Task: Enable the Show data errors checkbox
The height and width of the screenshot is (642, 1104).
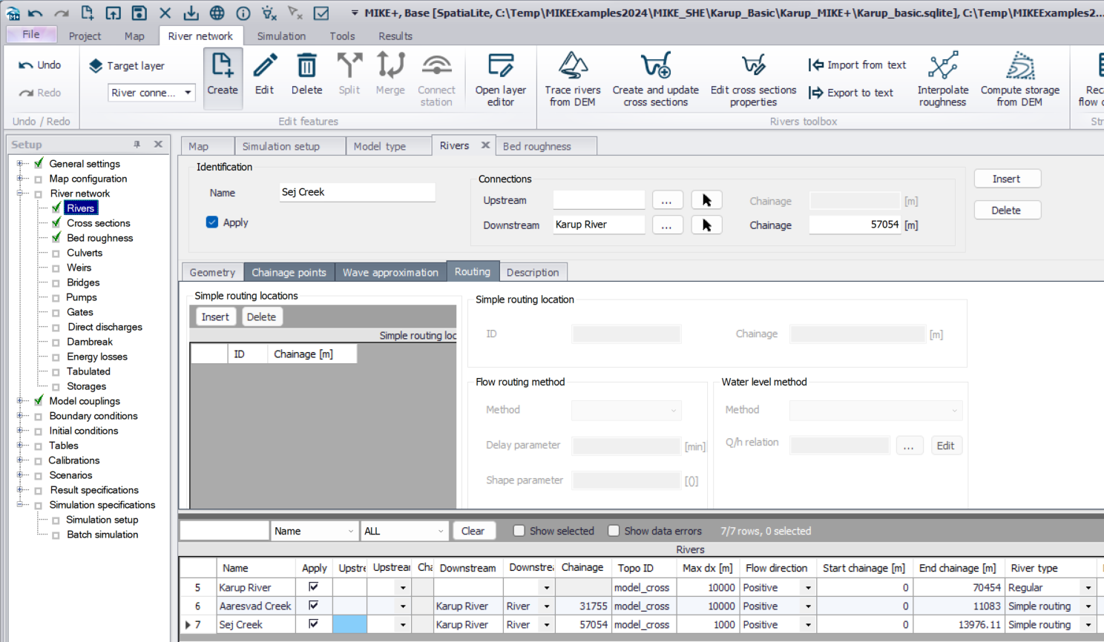Action: [x=614, y=531]
